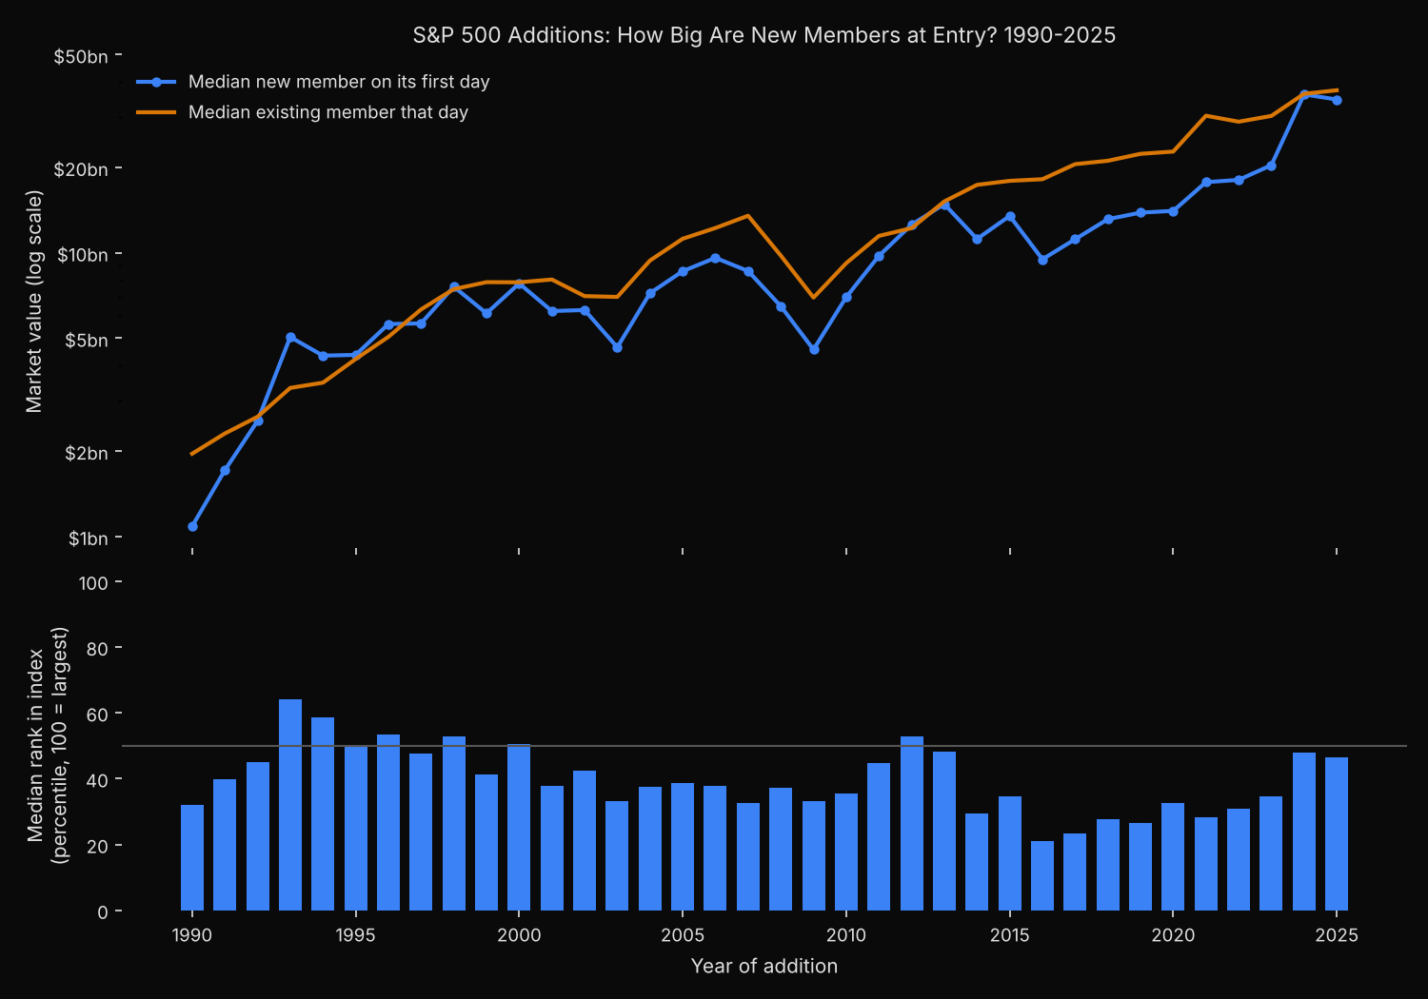Click the 2025 x-axis tick label
This screenshot has height=999, width=1428.
(1337, 935)
